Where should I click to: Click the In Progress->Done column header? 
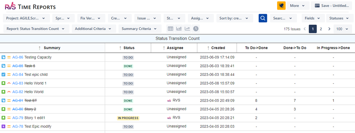[333, 48]
